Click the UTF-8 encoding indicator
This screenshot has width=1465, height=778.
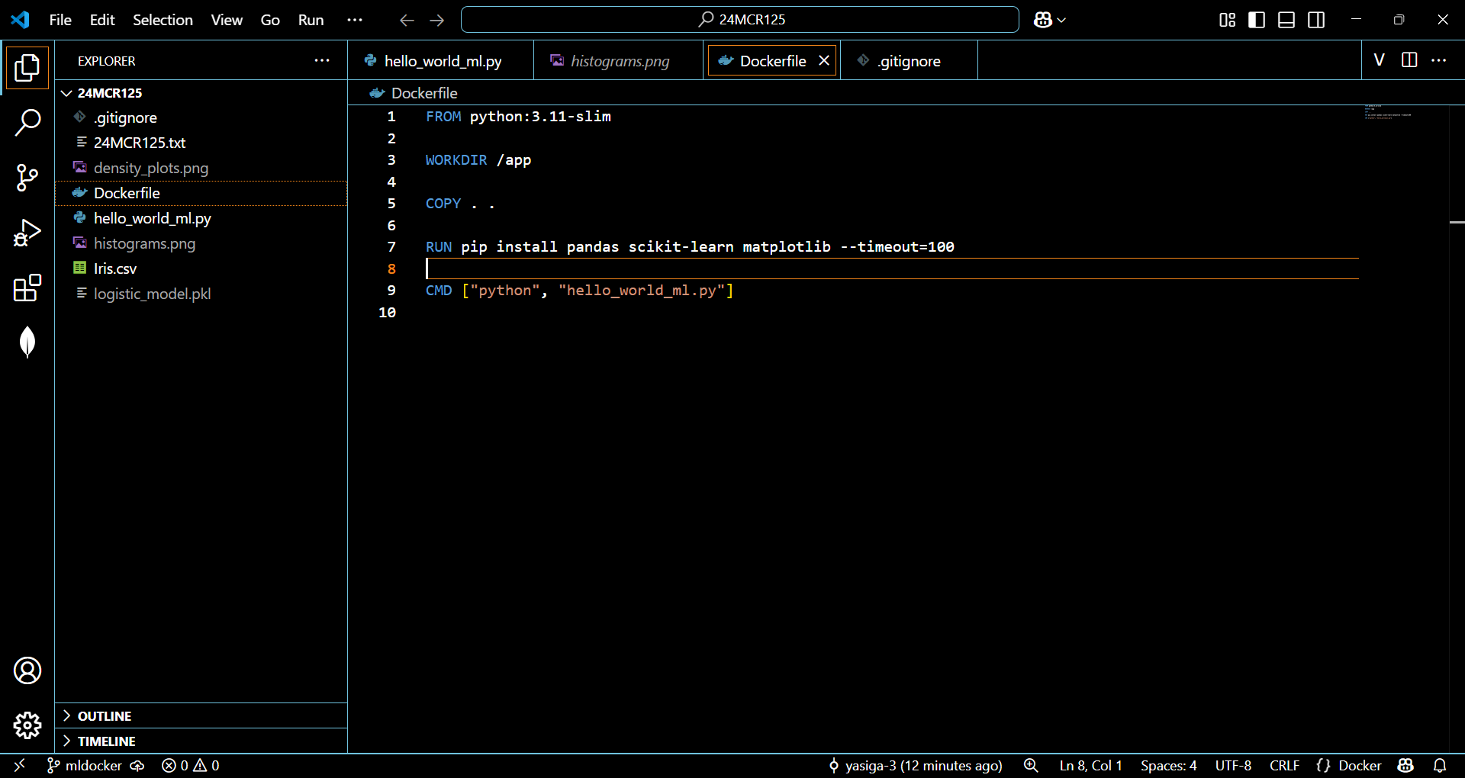coord(1233,765)
